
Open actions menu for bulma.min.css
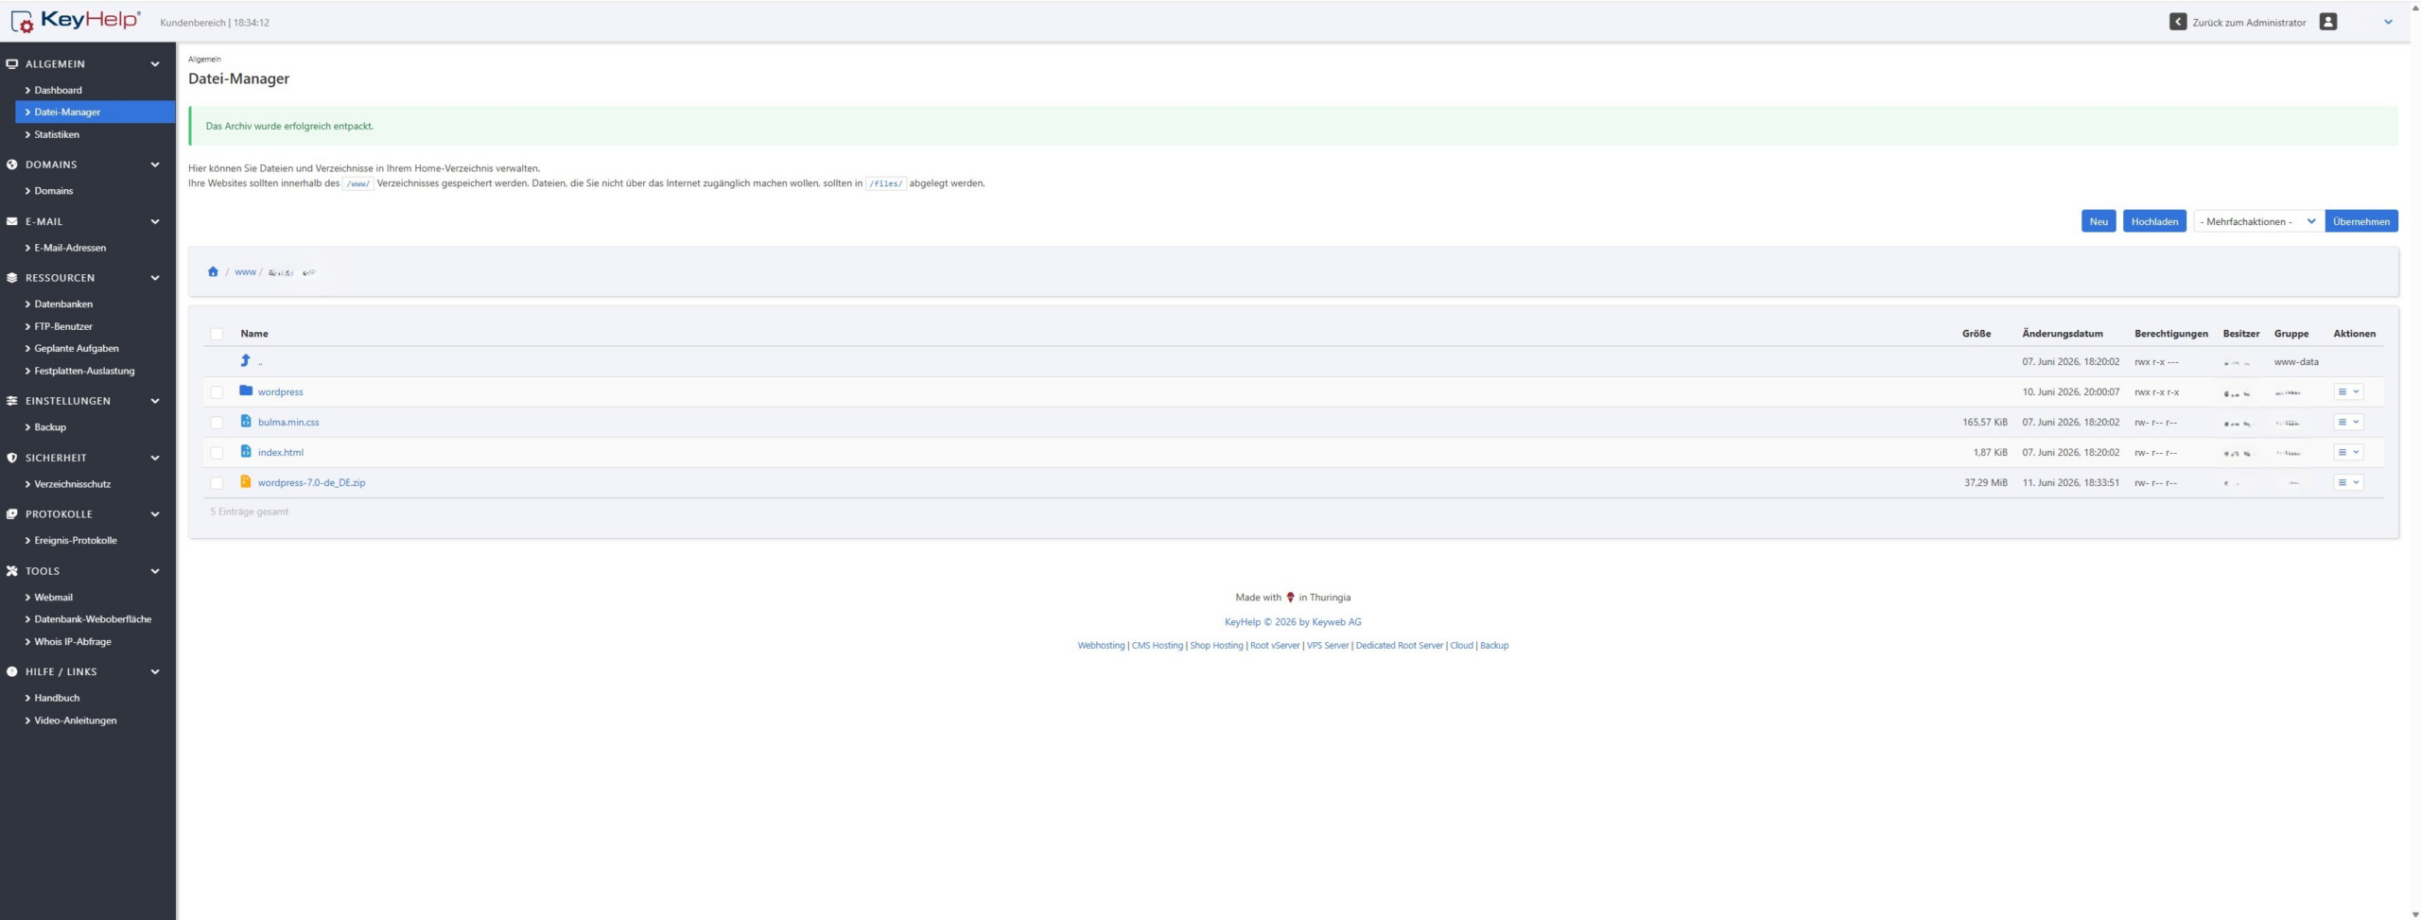coord(2348,422)
